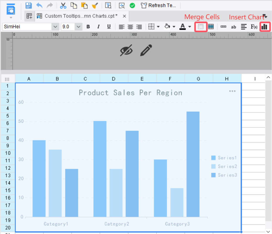Click the scroll up arrow

[268, 77]
